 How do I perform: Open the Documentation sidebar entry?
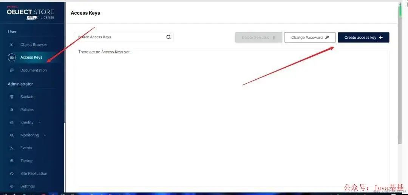click(x=34, y=70)
